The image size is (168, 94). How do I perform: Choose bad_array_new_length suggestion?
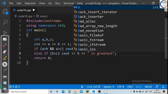119,26
